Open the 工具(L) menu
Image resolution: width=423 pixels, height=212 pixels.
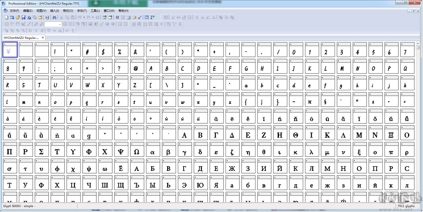point(95,11)
